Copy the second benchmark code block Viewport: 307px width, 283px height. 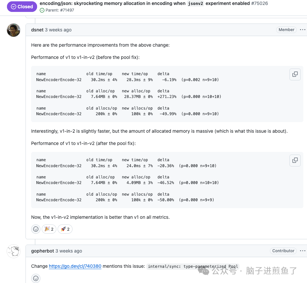click(295, 161)
